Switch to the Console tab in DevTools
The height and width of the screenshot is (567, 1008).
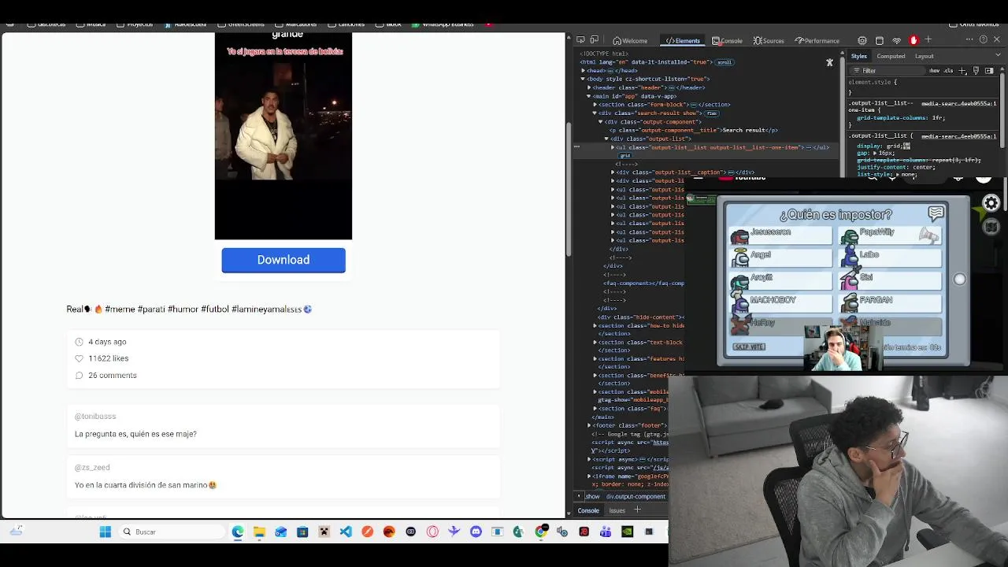(727, 41)
